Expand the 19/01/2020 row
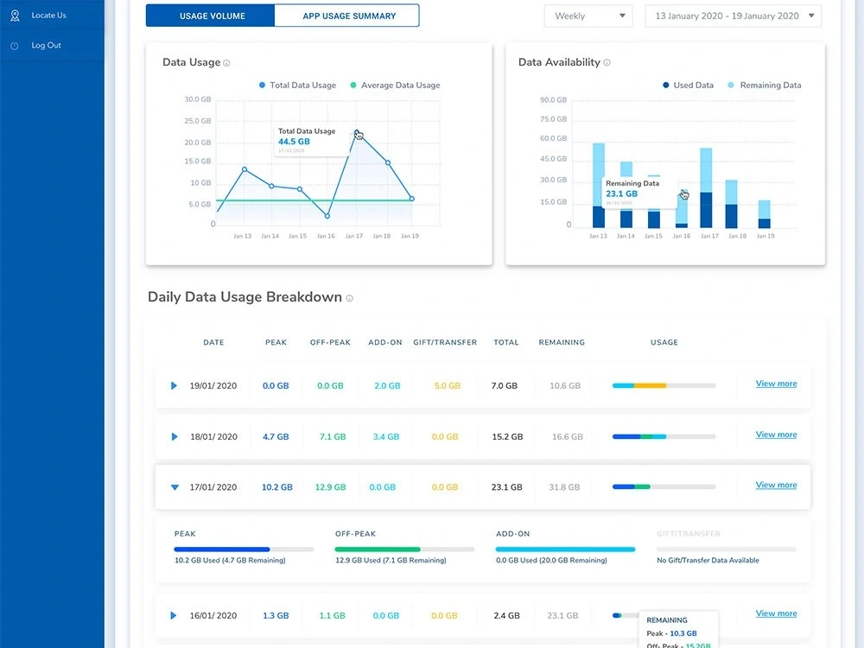This screenshot has width=864, height=648. point(174,385)
